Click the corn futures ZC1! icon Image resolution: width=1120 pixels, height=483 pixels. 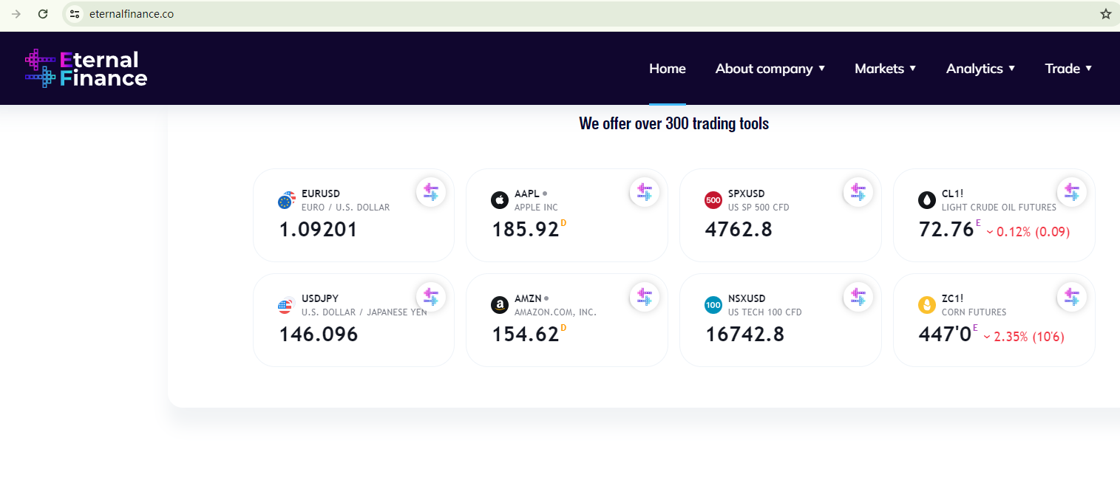click(927, 305)
